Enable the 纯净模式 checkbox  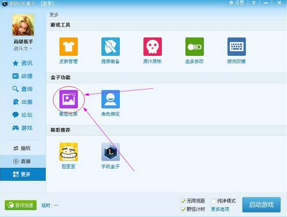pyautogui.click(x=214, y=201)
